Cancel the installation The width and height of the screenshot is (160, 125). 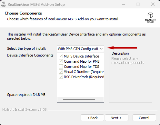click(144, 118)
